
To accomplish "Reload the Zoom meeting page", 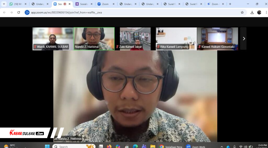I will [x=19, y=12].
